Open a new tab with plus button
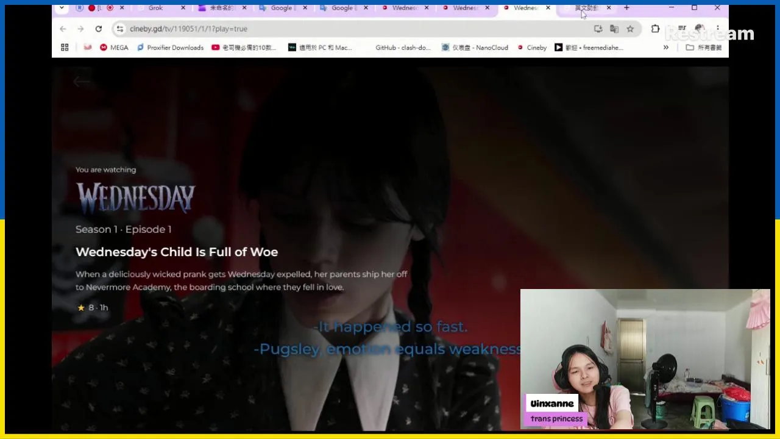Viewport: 780px width, 439px height. [626, 8]
